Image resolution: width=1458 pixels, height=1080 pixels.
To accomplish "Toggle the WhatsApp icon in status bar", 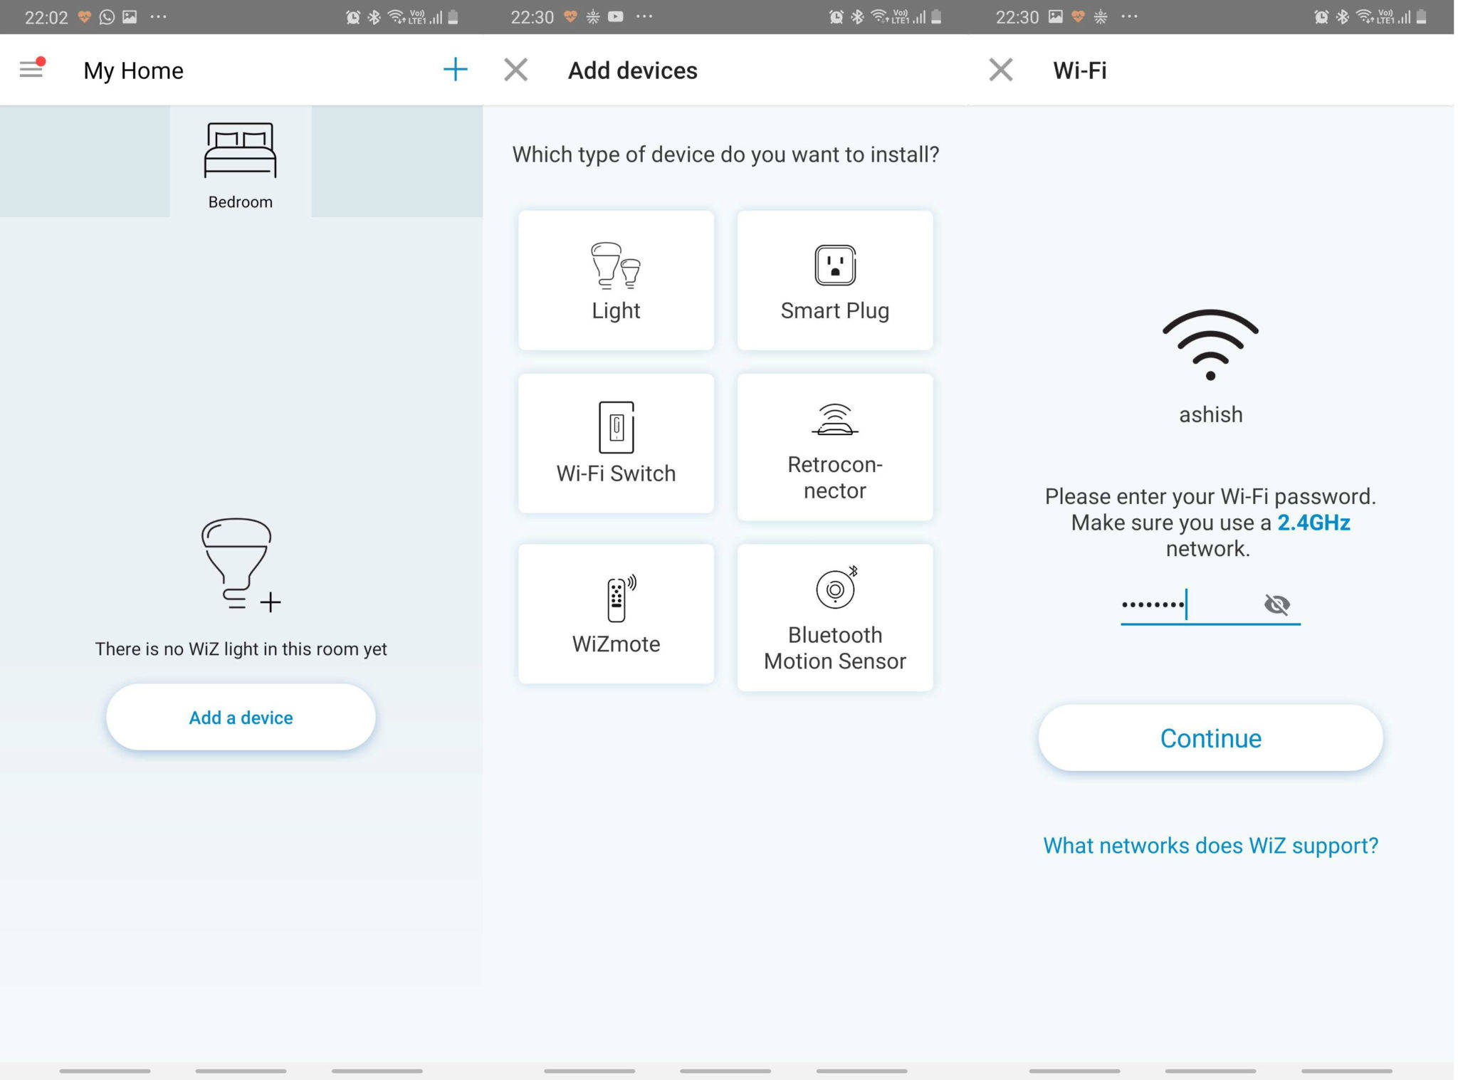I will pos(107,16).
